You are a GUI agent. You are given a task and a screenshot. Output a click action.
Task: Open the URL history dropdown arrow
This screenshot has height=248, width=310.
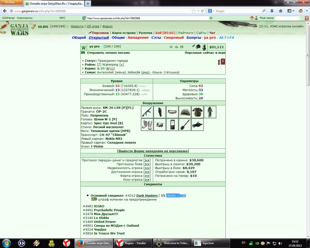(198, 11)
